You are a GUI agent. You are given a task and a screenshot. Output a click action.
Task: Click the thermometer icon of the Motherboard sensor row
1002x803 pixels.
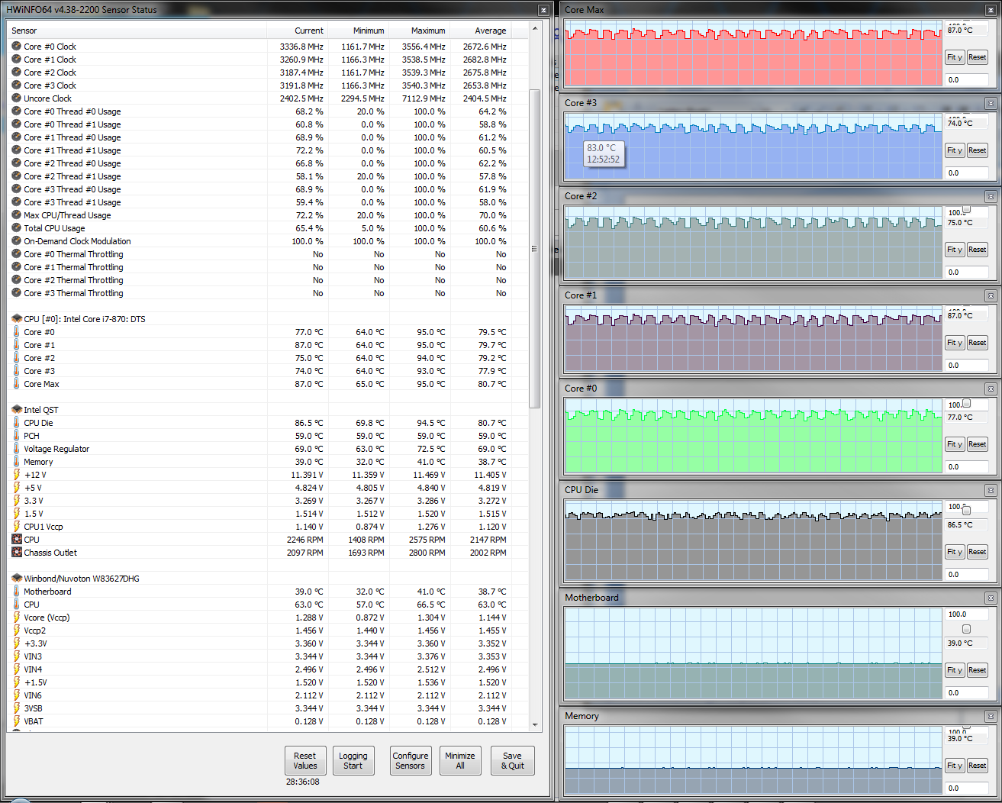pos(16,592)
